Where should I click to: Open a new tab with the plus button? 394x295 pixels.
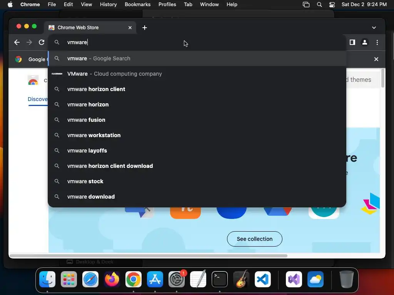145,28
